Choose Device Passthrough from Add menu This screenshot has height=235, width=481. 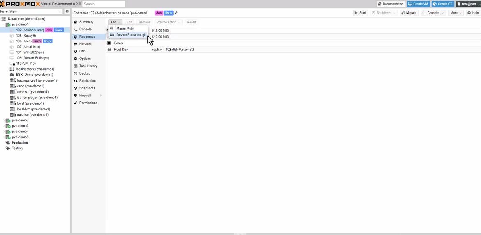[x=128, y=35]
